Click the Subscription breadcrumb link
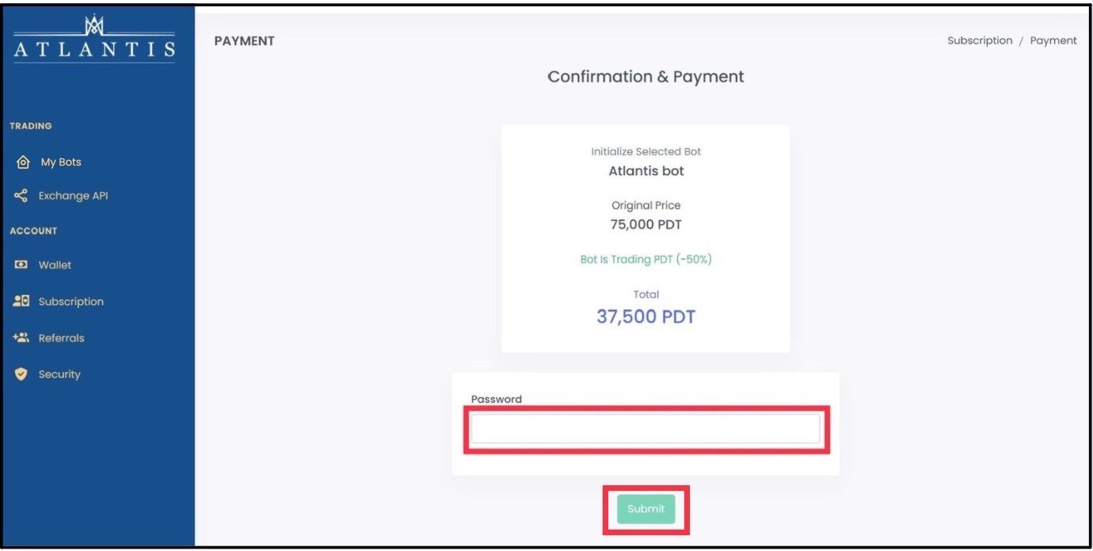Viewport: 1093px width, 551px height. click(980, 40)
